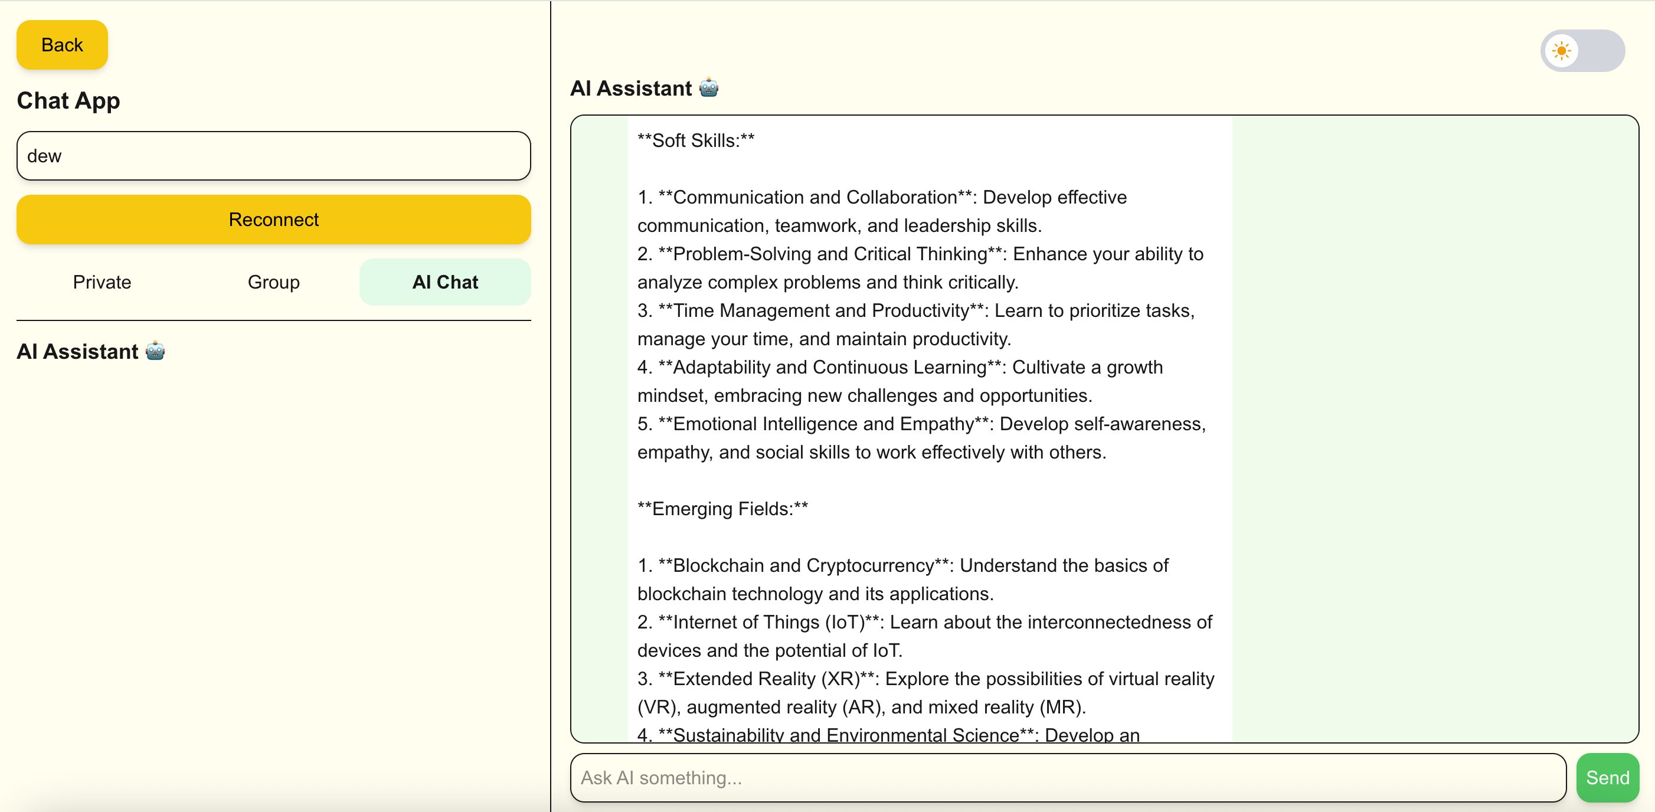Switch to the Private tab
The image size is (1655, 812).
tap(102, 282)
